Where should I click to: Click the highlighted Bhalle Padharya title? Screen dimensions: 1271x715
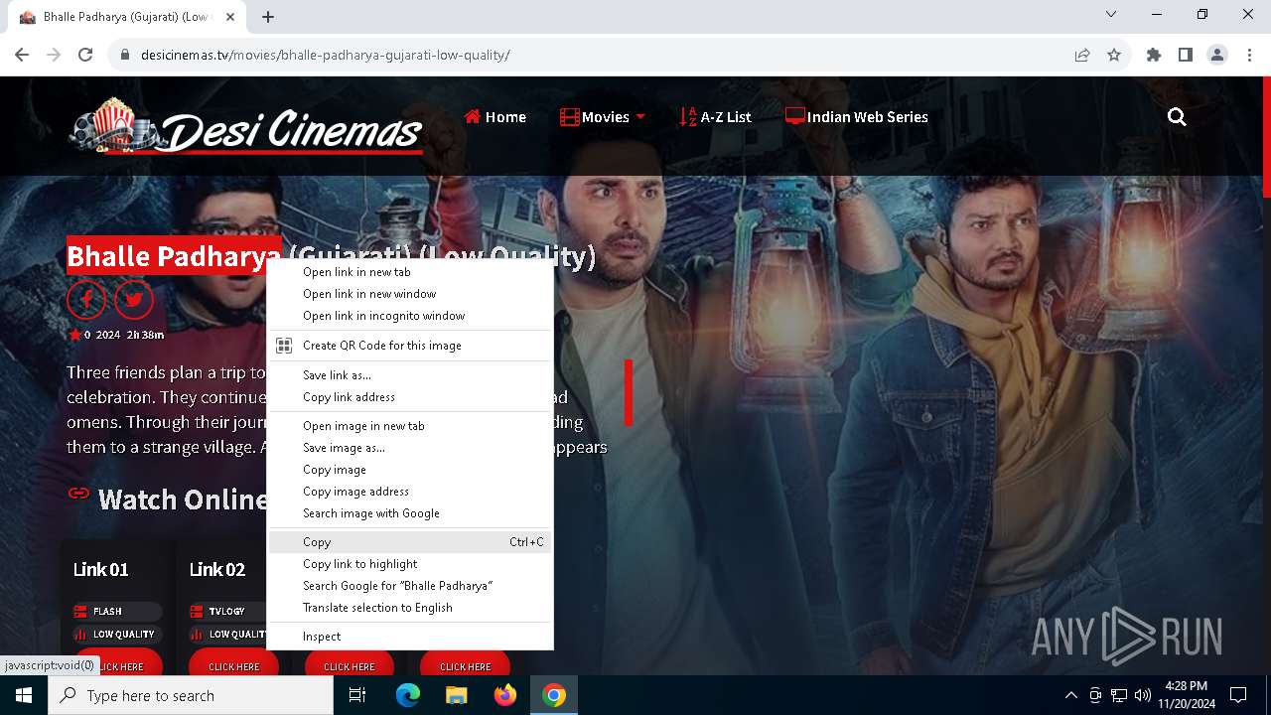coord(174,256)
